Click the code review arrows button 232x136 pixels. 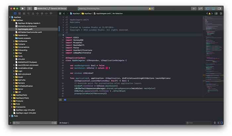coord(201,8)
